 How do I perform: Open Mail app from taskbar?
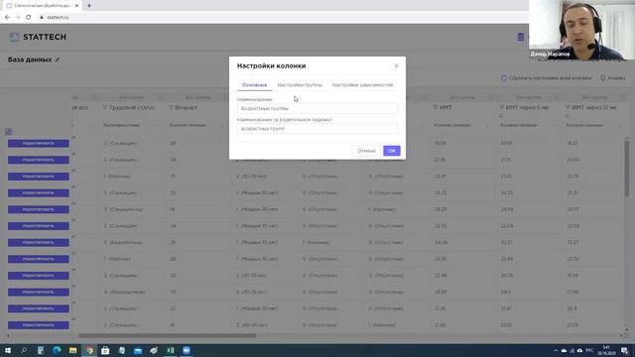(138, 350)
